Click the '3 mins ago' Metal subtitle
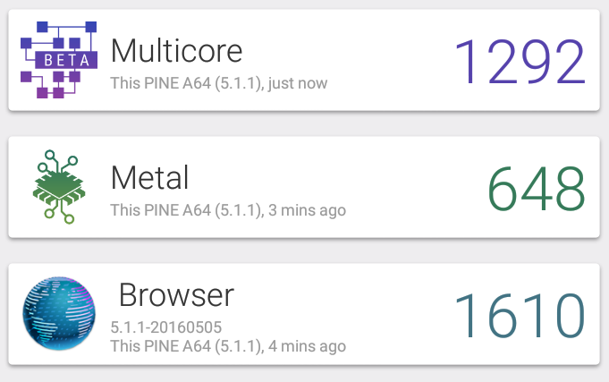The image size is (609, 382). [228, 210]
